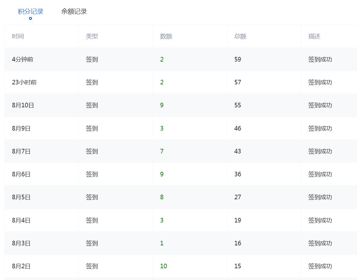Click the 23小时前 time cell
Image resolution: width=357 pixels, height=280 pixels.
tap(24, 82)
